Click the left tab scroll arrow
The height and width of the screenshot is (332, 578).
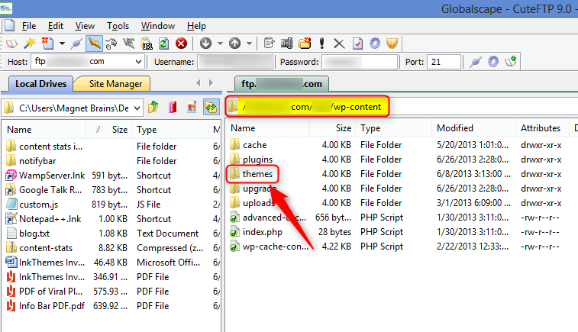(199, 83)
